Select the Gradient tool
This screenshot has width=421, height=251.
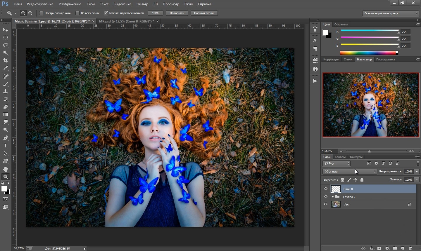(x=6, y=114)
